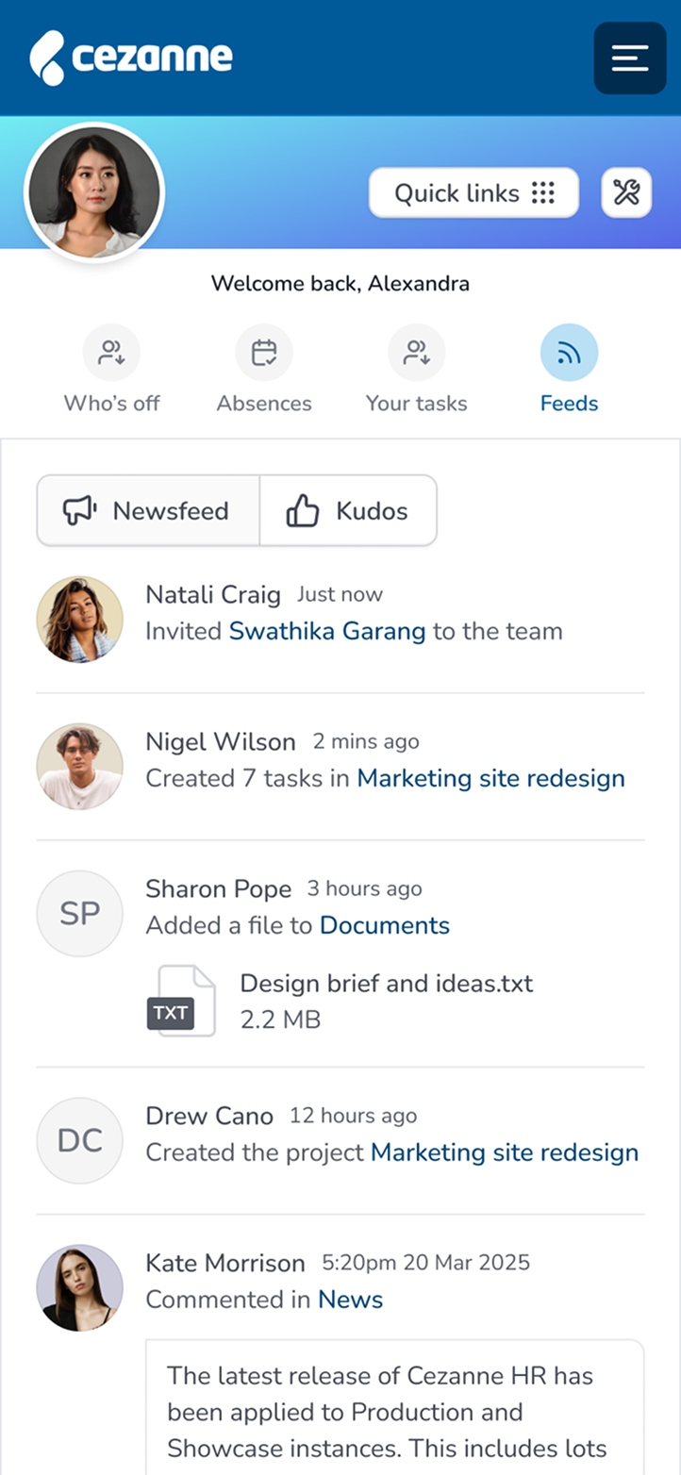This screenshot has width=681, height=1475.
Task: Select the Absences calendar icon
Action: click(264, 353)
